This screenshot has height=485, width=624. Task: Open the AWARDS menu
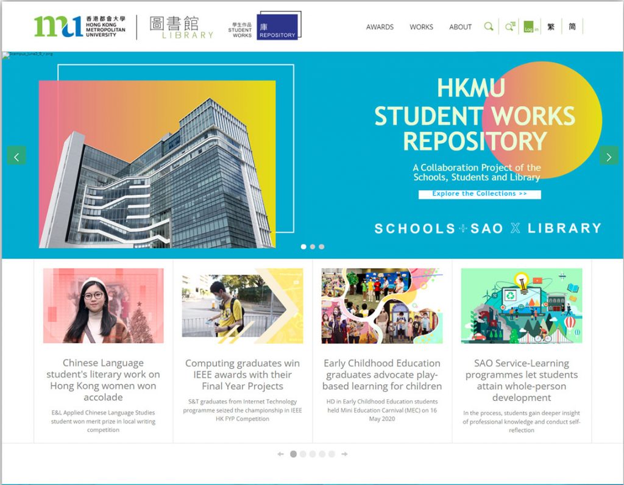[380, 27]
